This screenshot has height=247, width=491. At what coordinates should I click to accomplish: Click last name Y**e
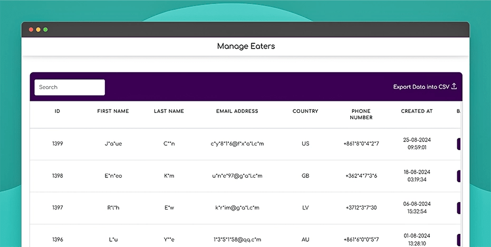click(x=169, y=240)
